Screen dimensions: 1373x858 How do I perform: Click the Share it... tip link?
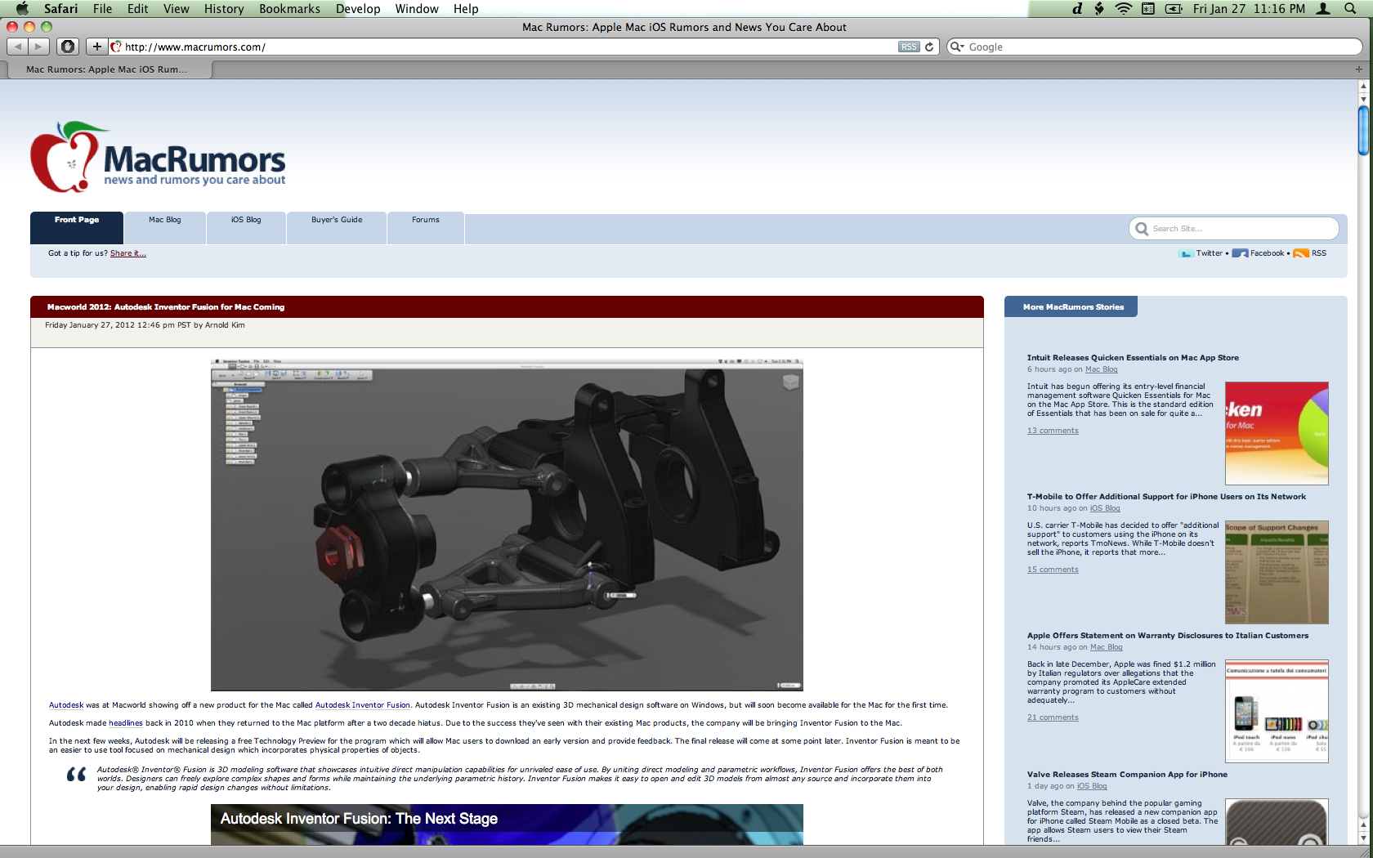pos(128,253)
